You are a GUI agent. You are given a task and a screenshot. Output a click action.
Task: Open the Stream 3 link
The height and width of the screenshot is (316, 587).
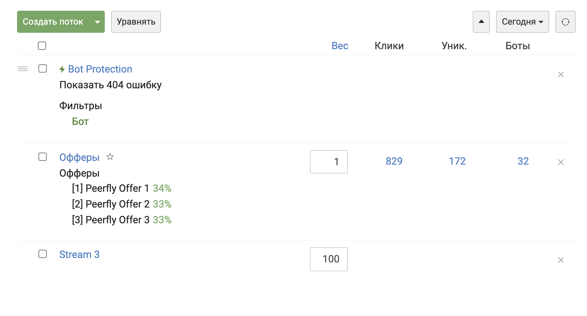(x=80, y=255)
